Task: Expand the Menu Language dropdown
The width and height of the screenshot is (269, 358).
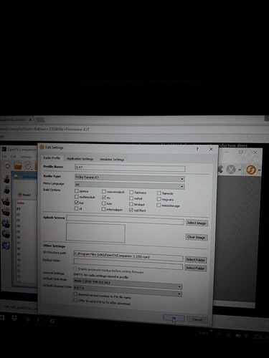Action: coord(130,185)
